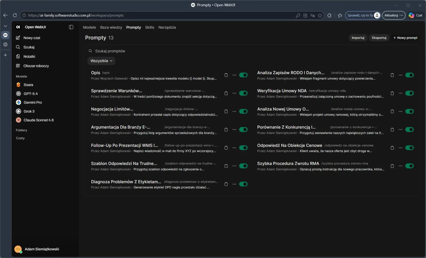The height and width of the screenshot is (258, 426).
Task: Open more options for Negocjacja Limitów prompt
Action: click(x=234, y=111)
